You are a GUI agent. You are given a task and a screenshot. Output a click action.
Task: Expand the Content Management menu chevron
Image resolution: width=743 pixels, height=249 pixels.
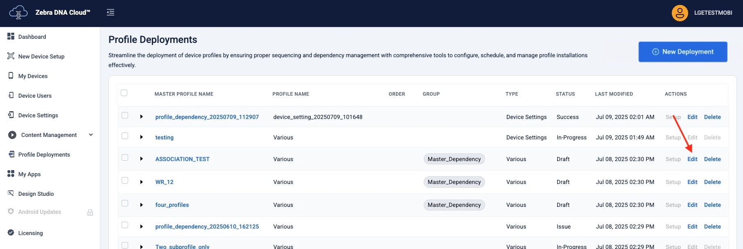(x=91, y=135)
